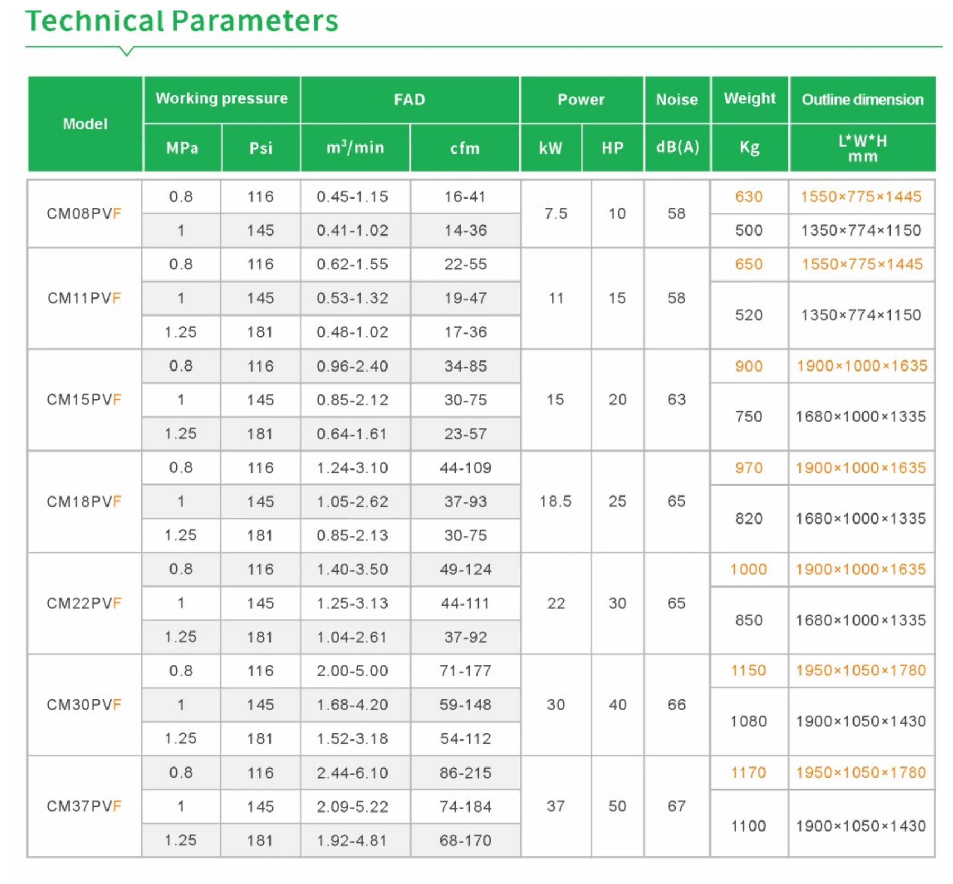Select the m³/min subheader
Screen dimensions: 953x884
click(x=355, y=148)
